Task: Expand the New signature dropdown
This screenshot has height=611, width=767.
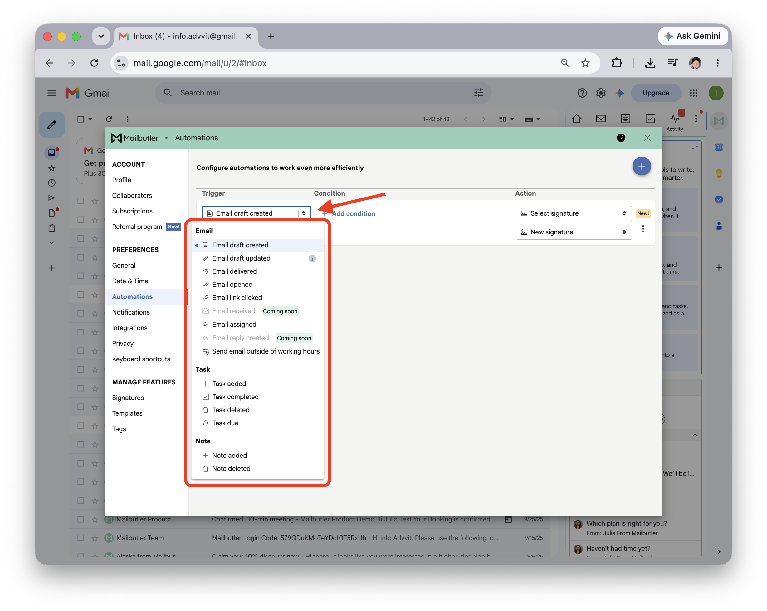Action: (574, 232)
